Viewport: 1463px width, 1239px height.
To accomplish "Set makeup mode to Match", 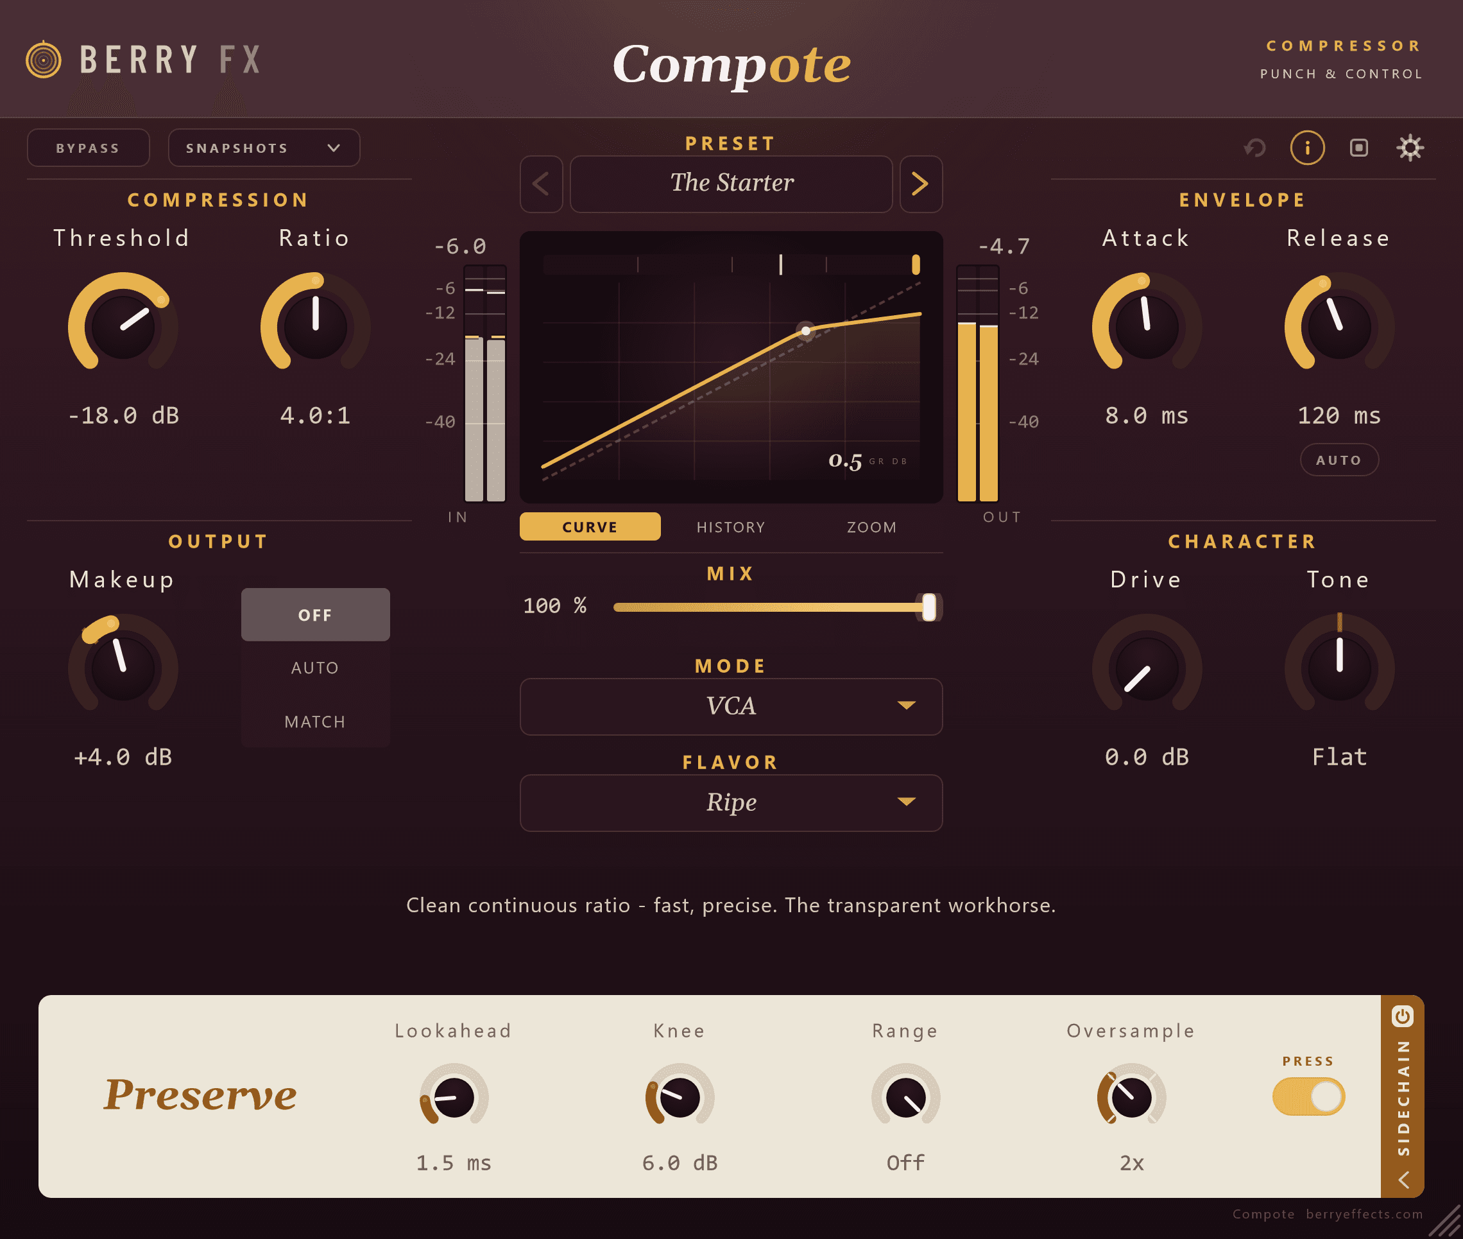I will point(315,722).
